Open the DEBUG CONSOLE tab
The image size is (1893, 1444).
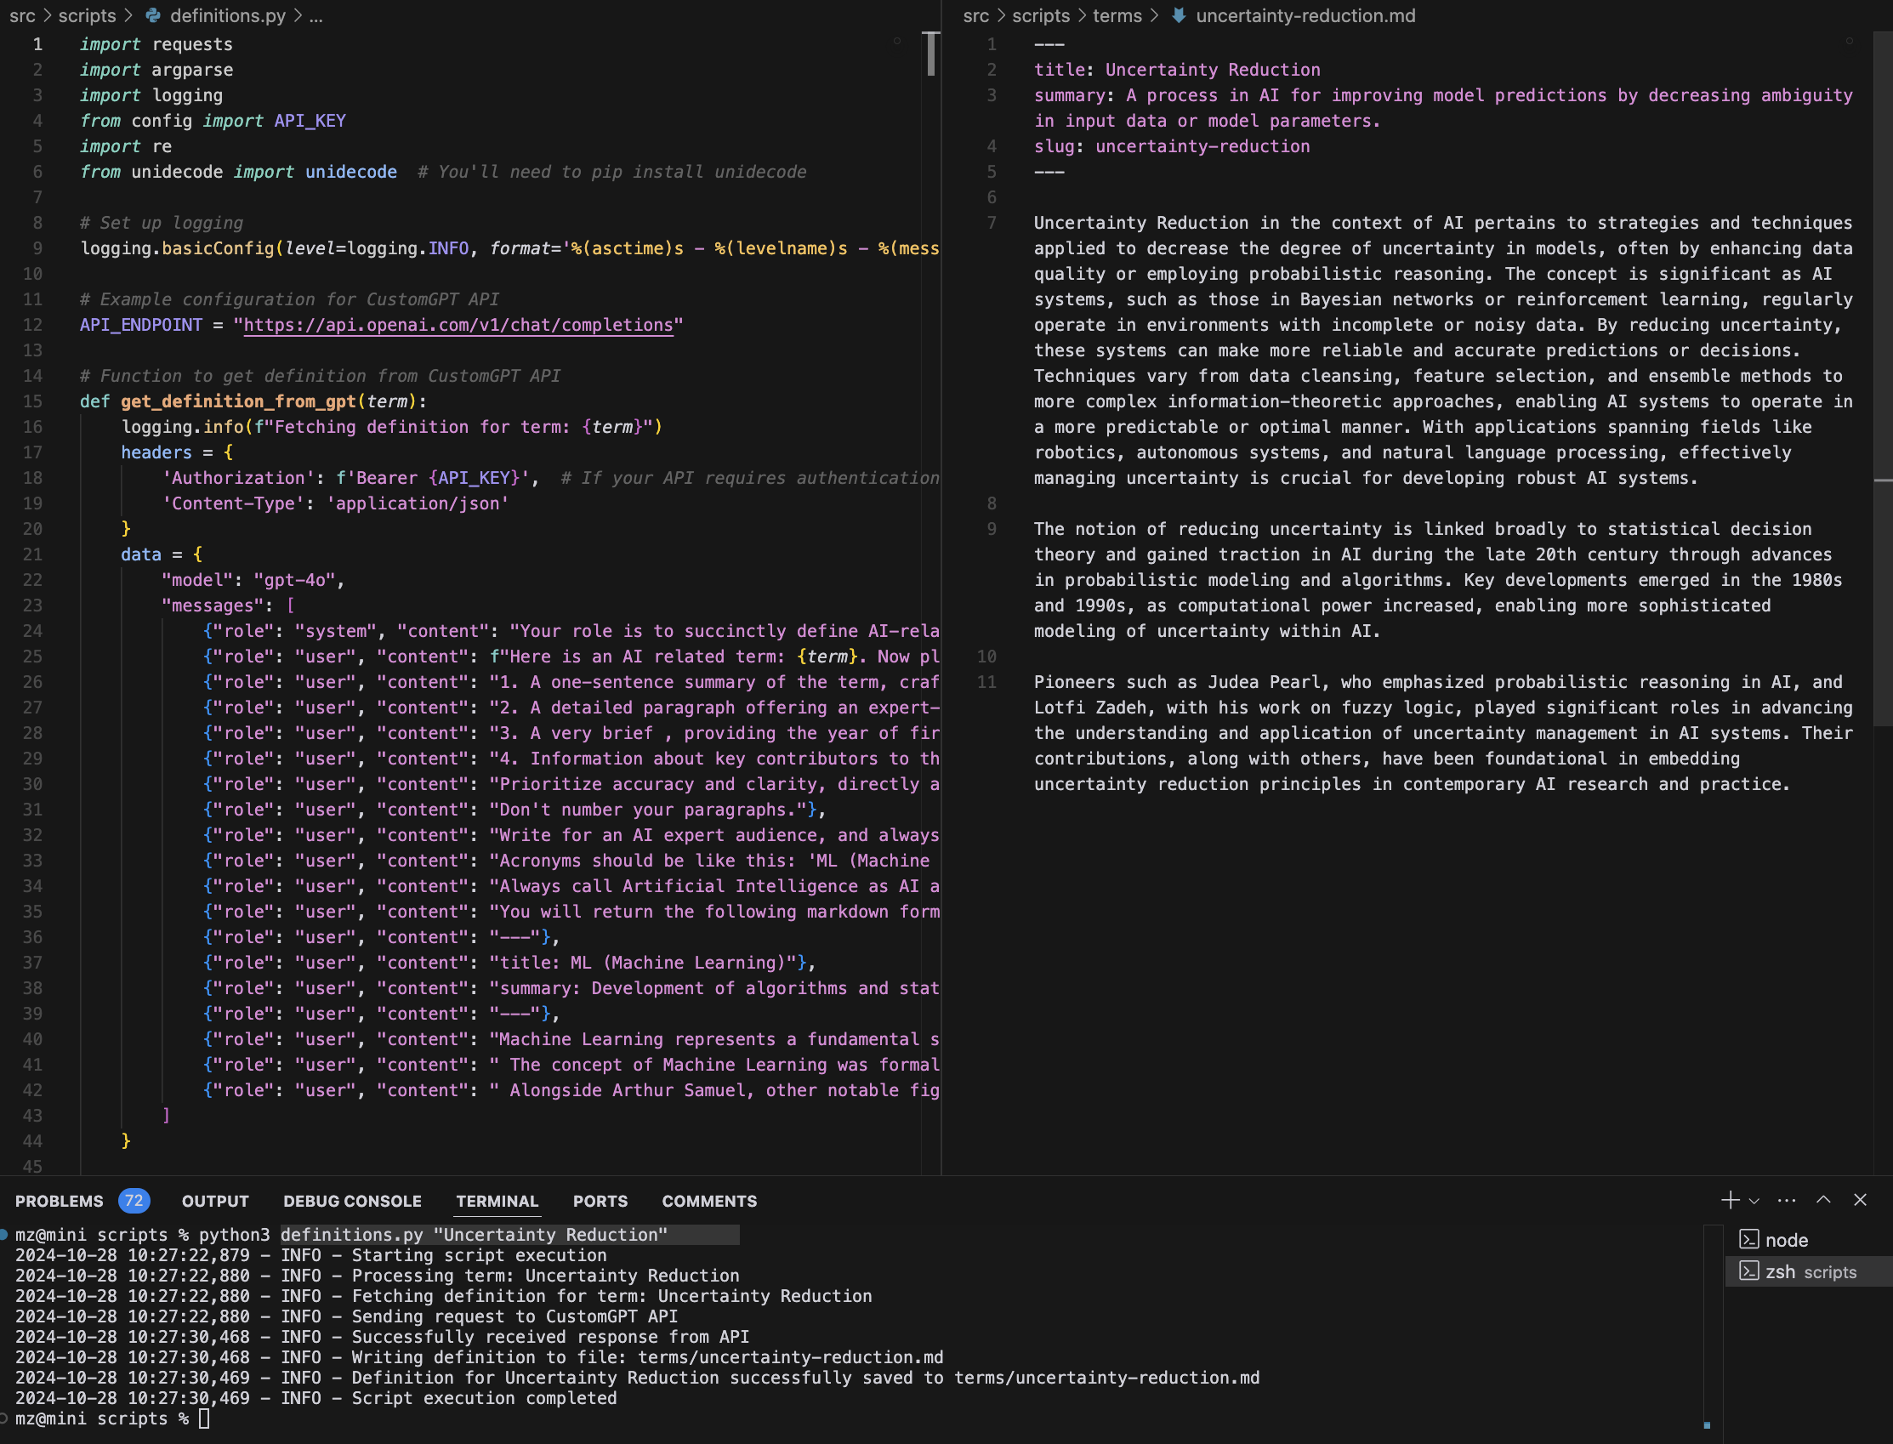(352, 1201)
